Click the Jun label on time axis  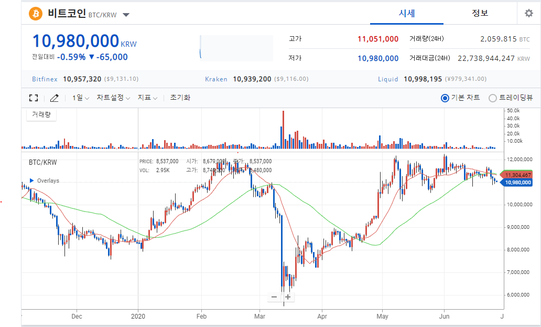coord(444,317)
